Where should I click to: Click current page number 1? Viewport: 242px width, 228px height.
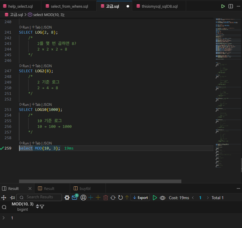[x=200, y=198]
